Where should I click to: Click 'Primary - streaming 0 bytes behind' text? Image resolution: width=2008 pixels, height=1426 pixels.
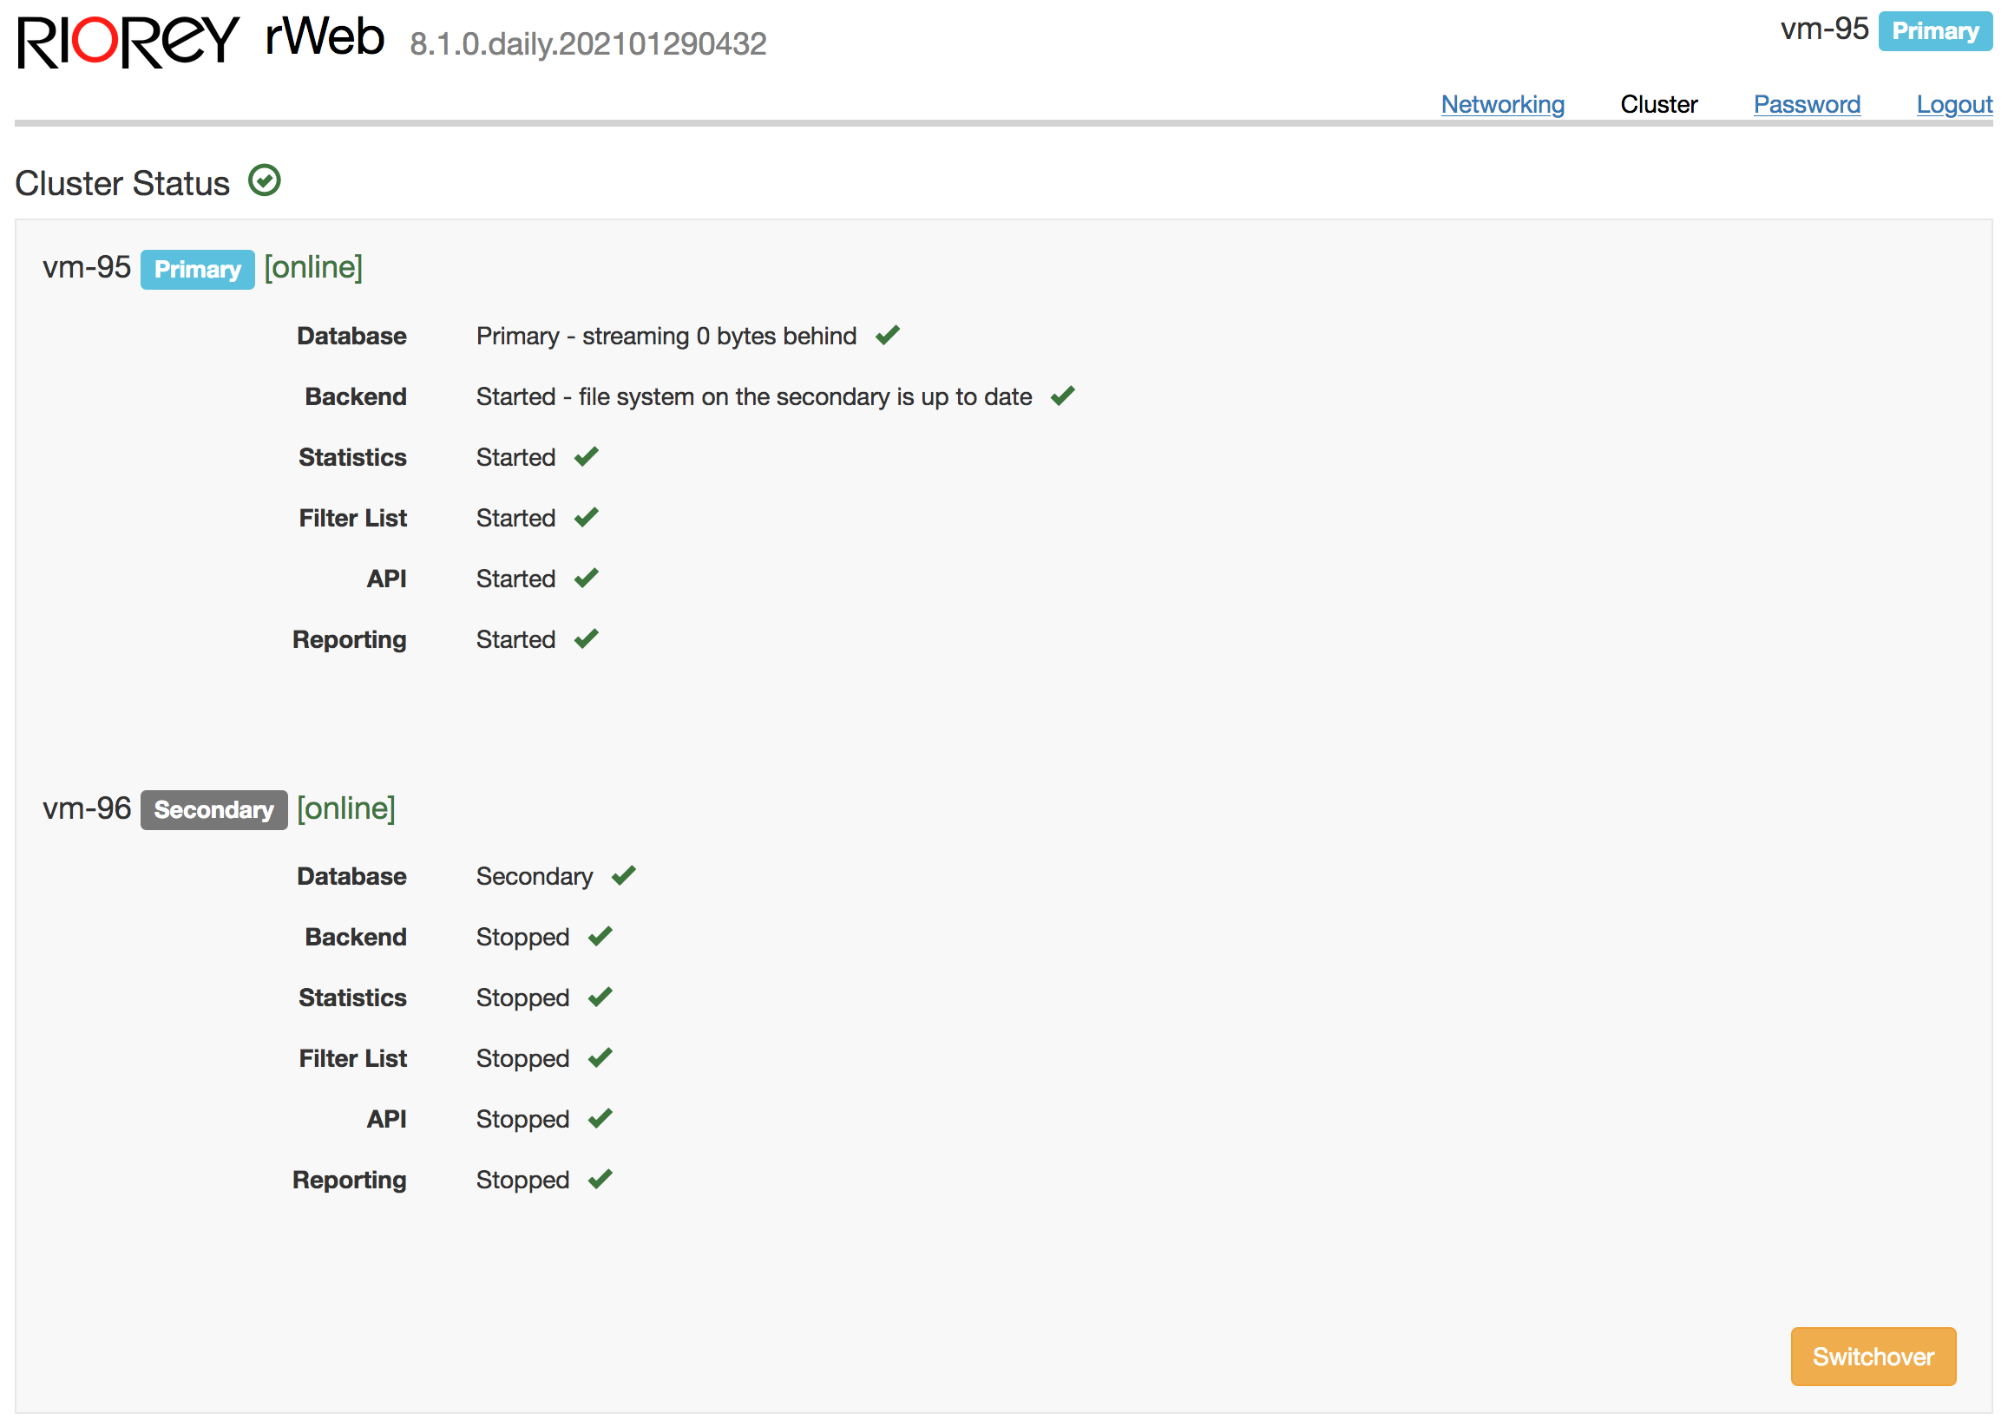click(x=666, y=337)
